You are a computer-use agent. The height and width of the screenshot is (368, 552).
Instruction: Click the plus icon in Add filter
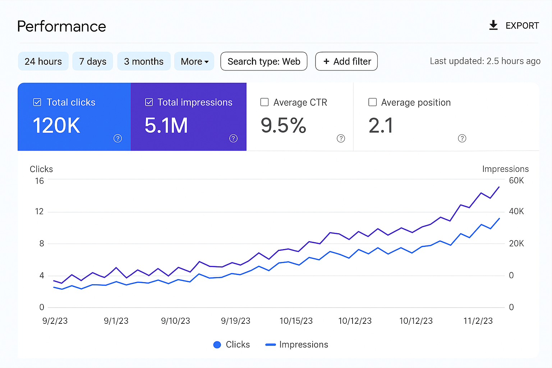(x=326, y=61)
